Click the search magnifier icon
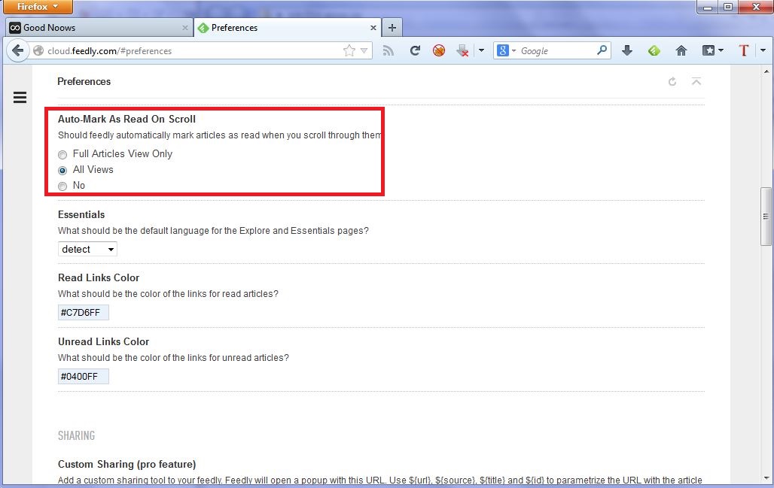774x488 pixels. click(602, 50)
